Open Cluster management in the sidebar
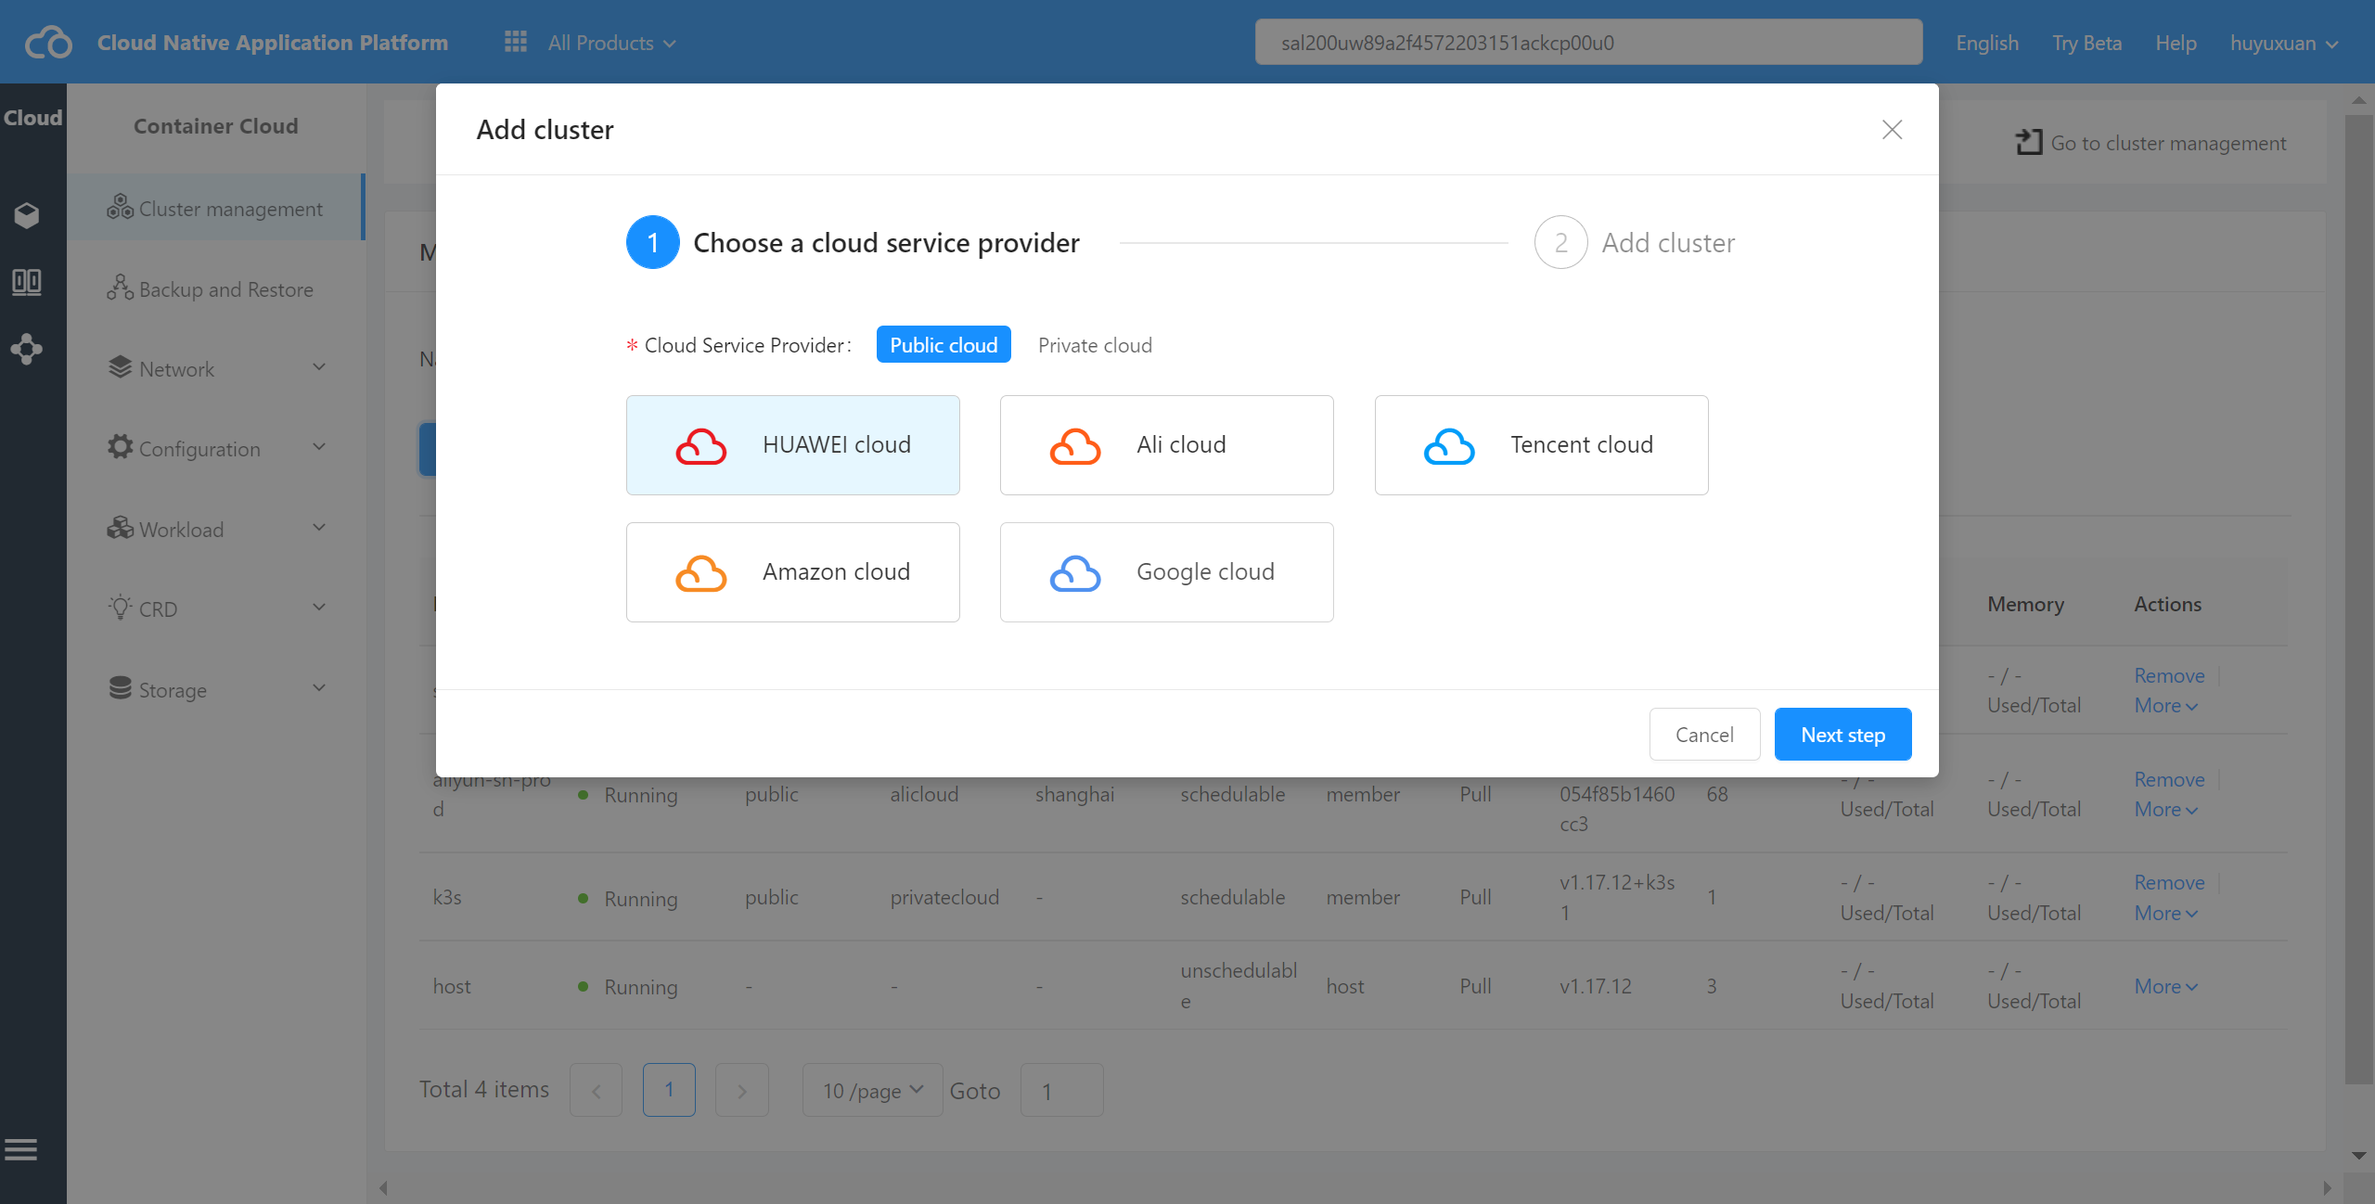 215,208
